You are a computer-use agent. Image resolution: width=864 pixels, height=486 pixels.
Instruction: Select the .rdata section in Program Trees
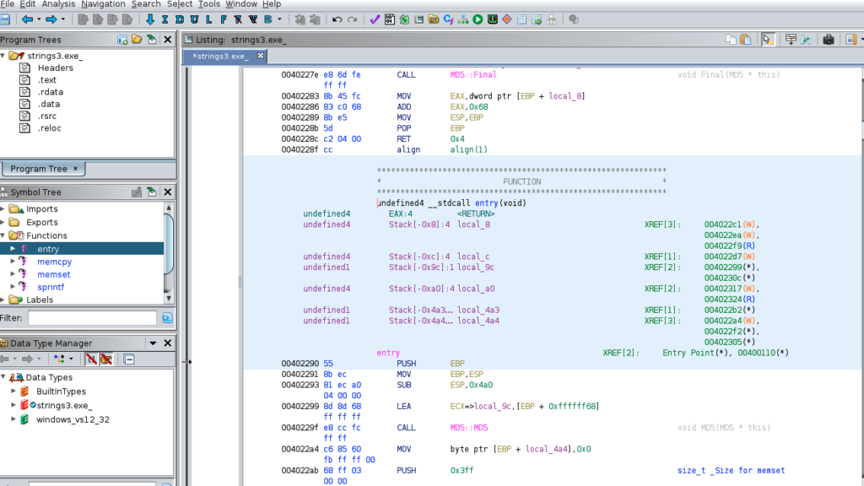click(50, 92)
